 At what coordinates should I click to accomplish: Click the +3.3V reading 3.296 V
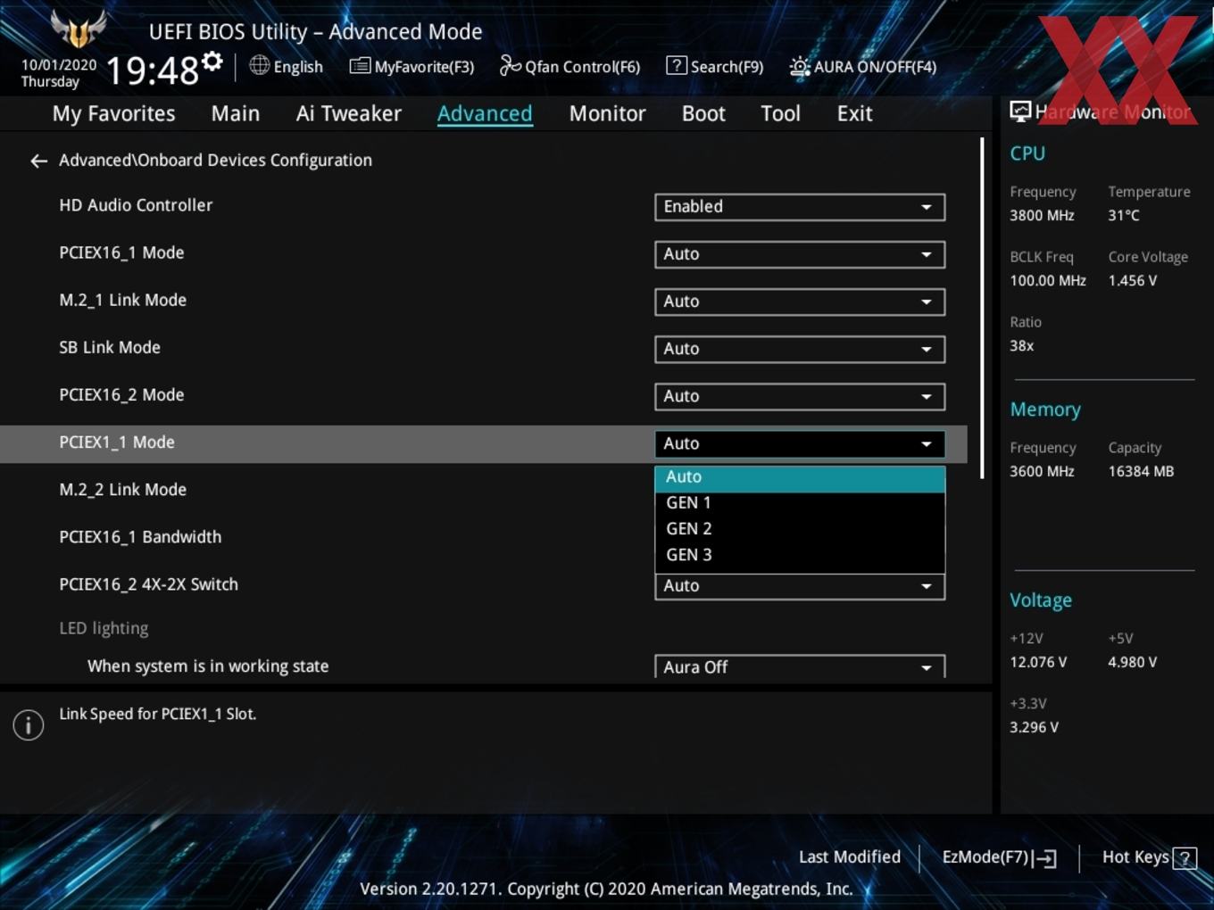tap(1034, 728)
